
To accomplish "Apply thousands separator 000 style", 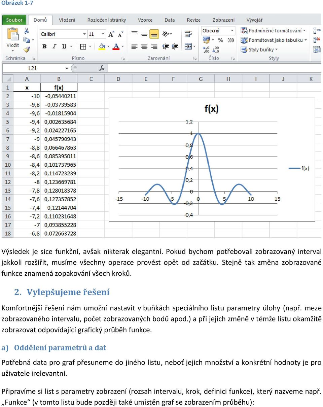I will [230, 40].
